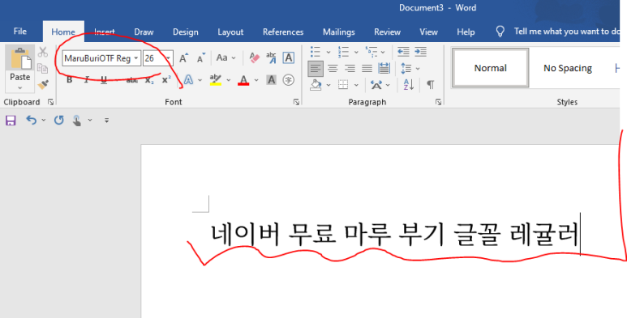Click the Touch/Mouse Mode icon

(77, 120)
